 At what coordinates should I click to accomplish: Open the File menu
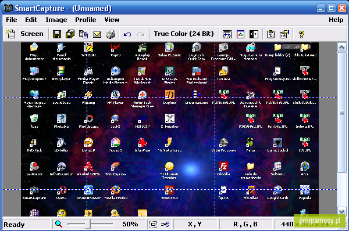point(12,20)
